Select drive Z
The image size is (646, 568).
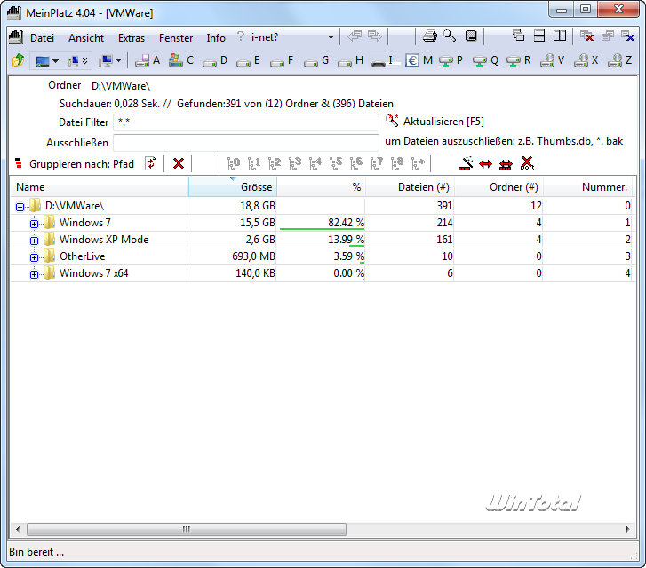tap(619, 61)
